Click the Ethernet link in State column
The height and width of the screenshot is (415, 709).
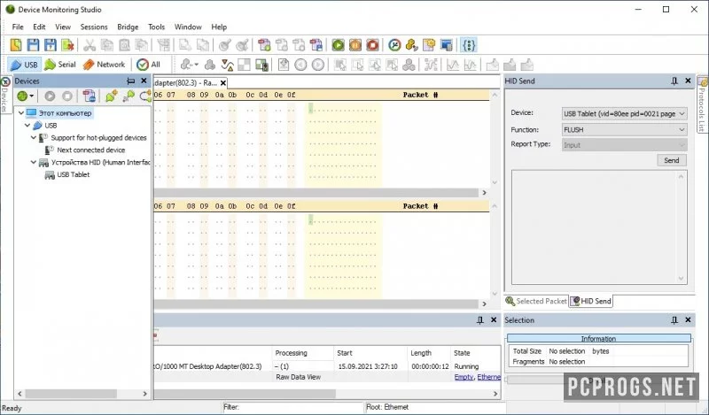pyautogui.click(x=489, y=377)
